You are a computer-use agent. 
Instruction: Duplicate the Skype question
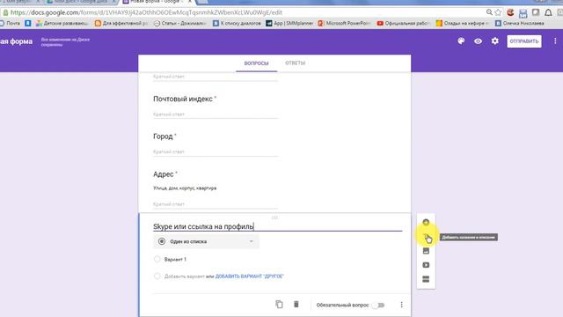[x=279, y=304]
